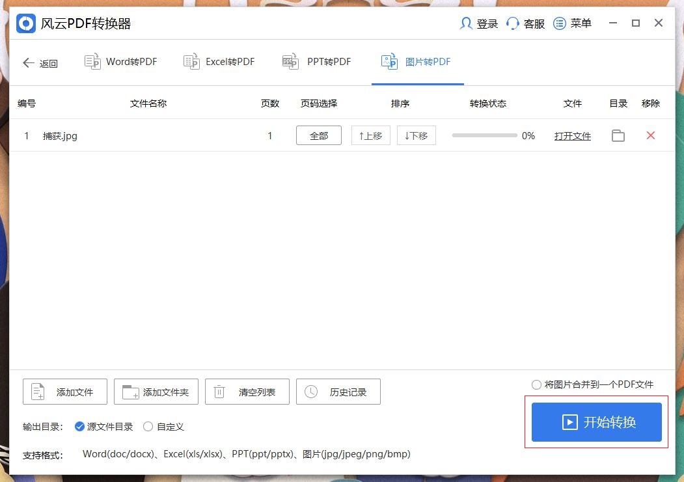Select the Excel转PDF conversion icon

tap(191, 60)
